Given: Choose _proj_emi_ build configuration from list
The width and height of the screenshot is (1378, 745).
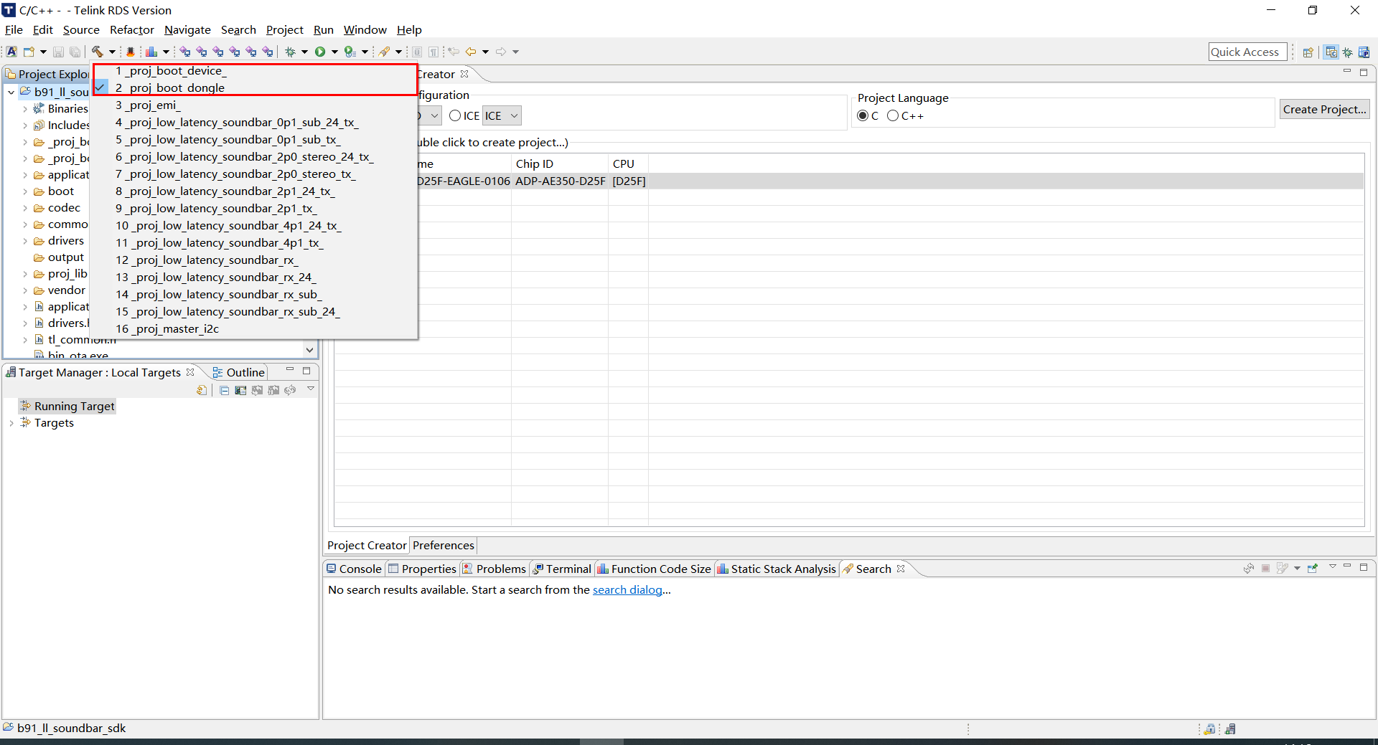Looking at the screenshot, I should coord(153,105).
